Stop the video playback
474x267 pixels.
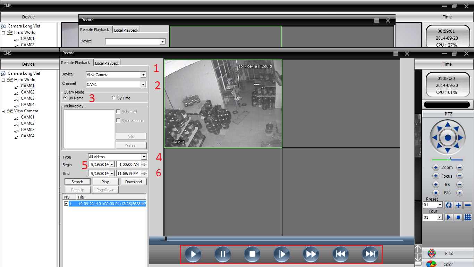click(252, 254)
